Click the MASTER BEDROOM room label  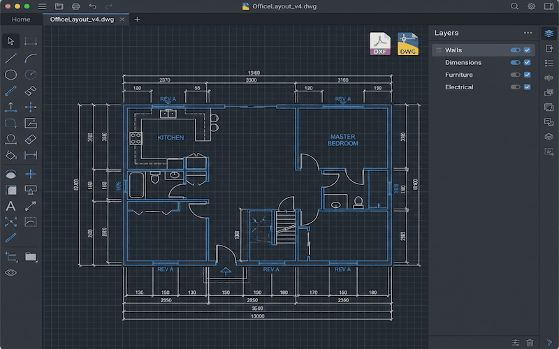point(342,140)
